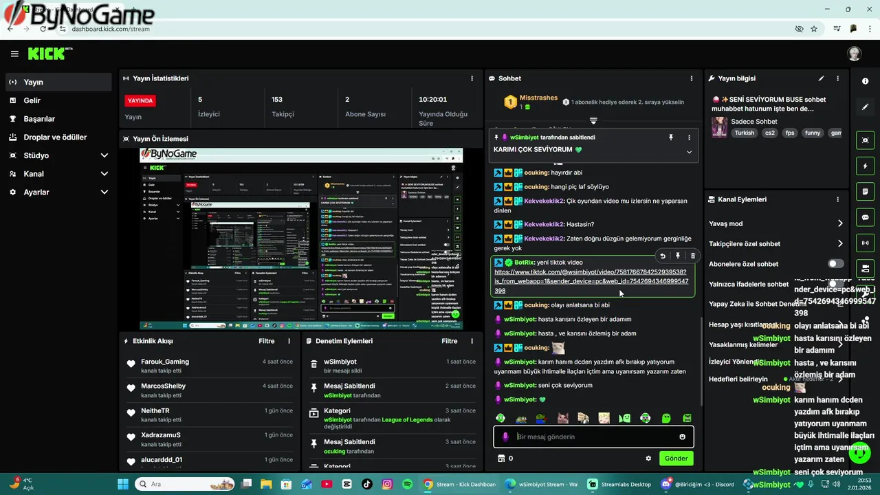Expand the Ayarlar sidebar section
Image resolution: width=880 pixels, height=495 pixels.
(104, 192)
